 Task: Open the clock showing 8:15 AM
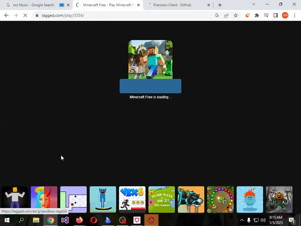click(x=276, y=220)
